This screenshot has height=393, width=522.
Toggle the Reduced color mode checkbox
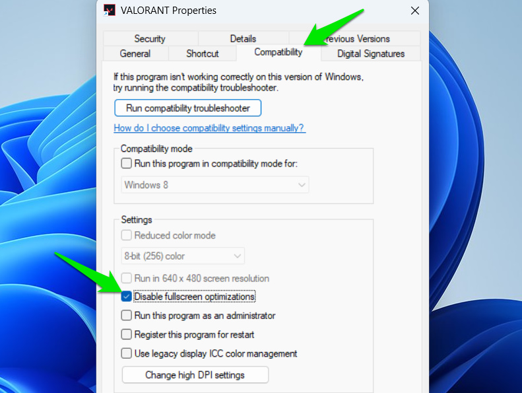click(x=126, y=235)
